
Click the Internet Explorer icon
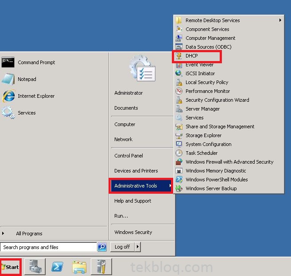pos(8,96)
